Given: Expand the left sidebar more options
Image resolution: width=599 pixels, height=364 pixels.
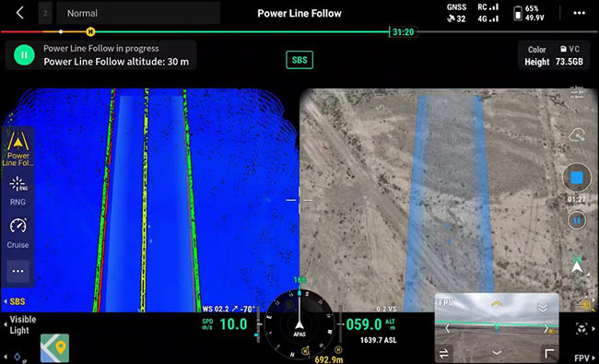Looking at the screenshot, I should 18,271.
